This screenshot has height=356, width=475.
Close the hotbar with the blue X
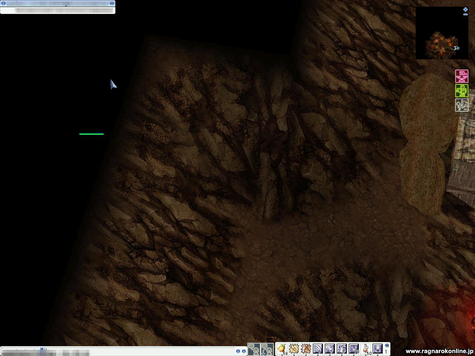click(387, 345)
